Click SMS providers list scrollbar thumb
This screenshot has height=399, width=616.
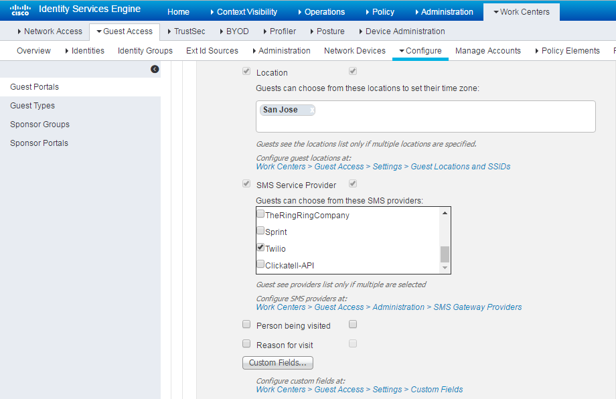click(445, 254)
